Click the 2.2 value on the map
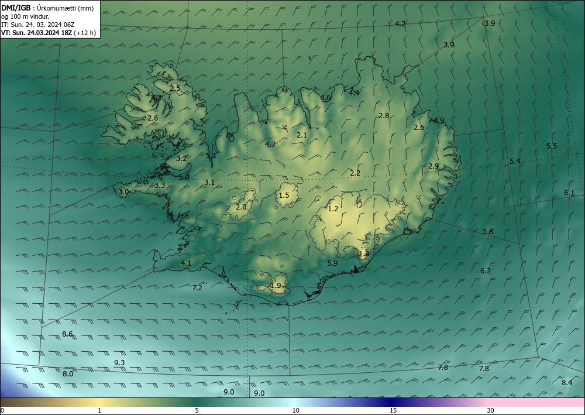Screen dimensions: 585x415 pos(355,173)
